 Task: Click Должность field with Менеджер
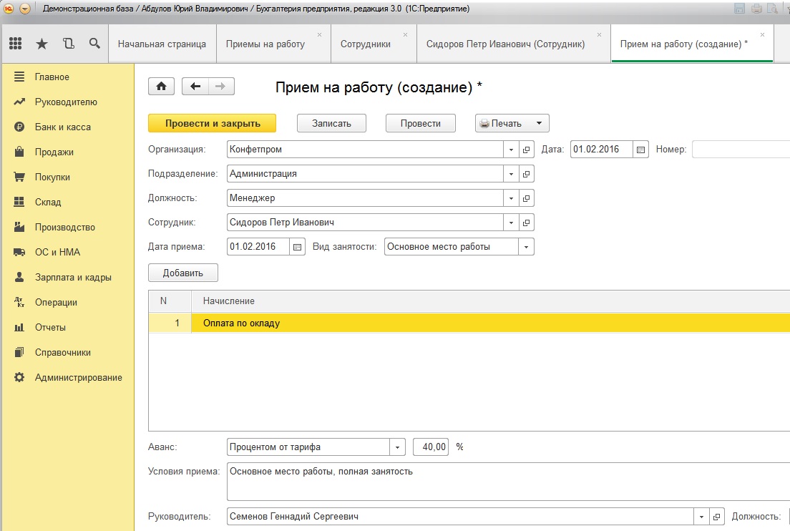pos(365,198)
